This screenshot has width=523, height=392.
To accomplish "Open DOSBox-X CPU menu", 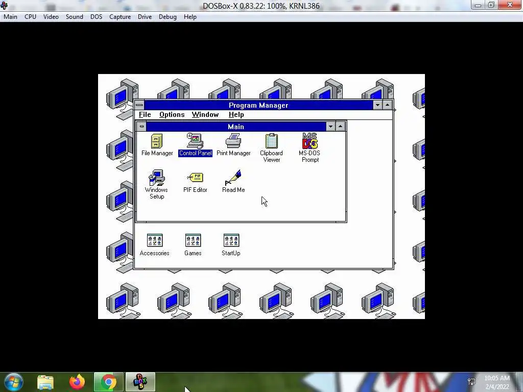I will click(30, 17).
